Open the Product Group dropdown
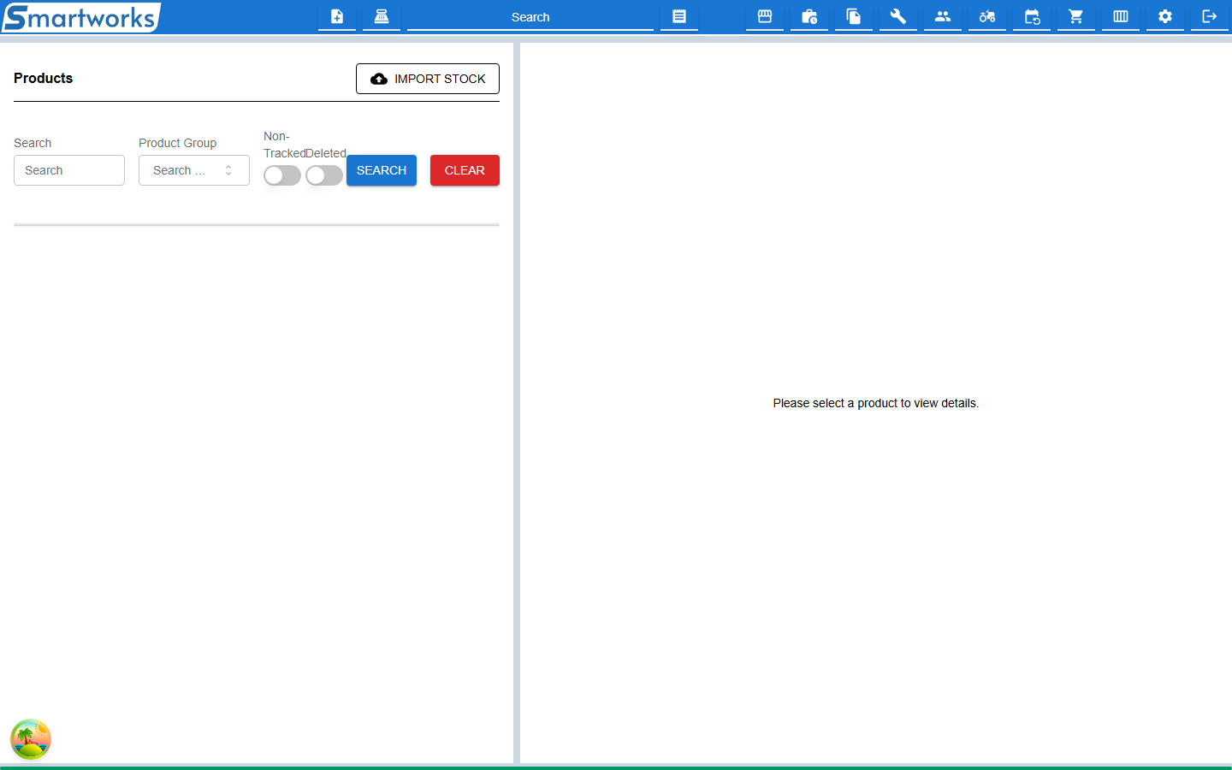 click(194, 170)
